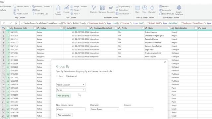
Task: Click in the formula bar text
Action: pyautogui.click(x=116, y=23)
